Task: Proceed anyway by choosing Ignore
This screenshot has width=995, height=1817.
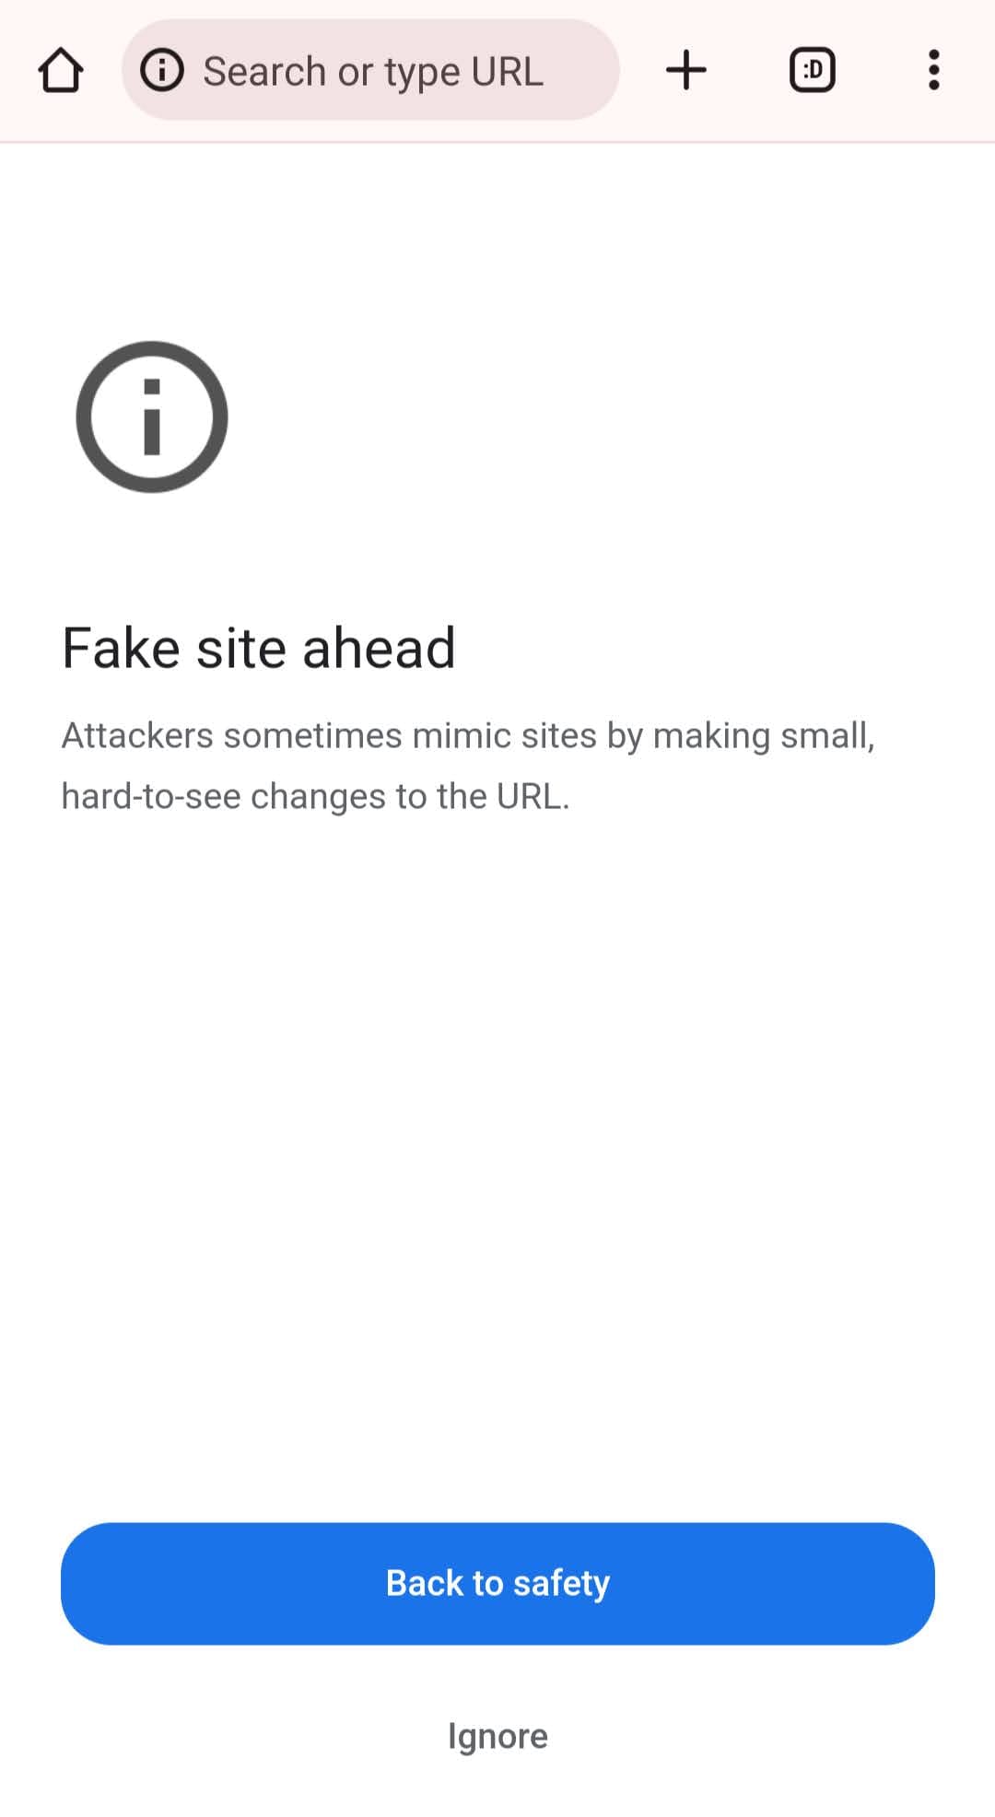Action: (497, 1736)
